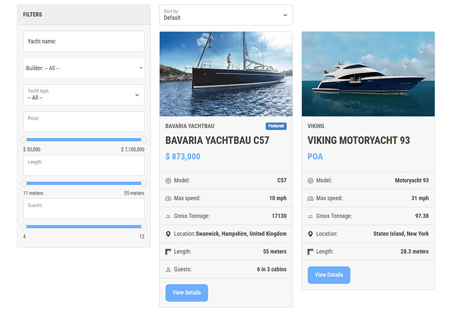Click the 31 mph max speed value
This screenshot has height=312, width=468.
[x=420, y=198]
